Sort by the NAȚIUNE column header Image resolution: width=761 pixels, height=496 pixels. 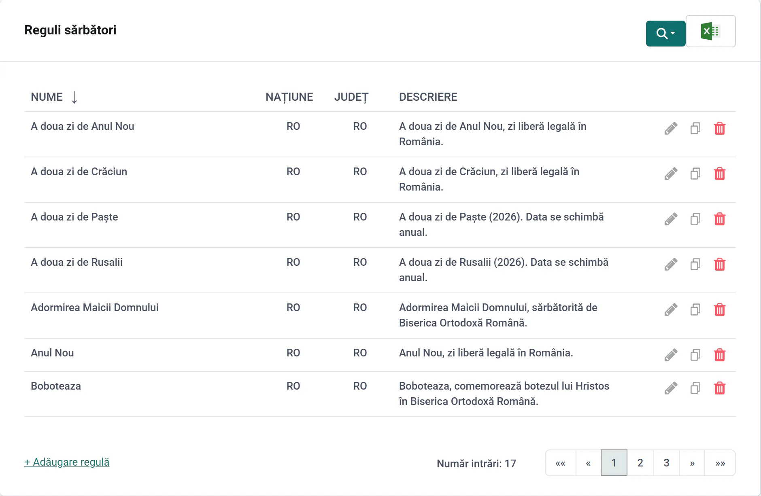(289, 97)
